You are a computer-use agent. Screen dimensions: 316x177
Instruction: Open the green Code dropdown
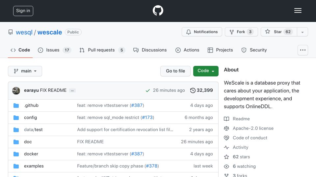(206, 71)
